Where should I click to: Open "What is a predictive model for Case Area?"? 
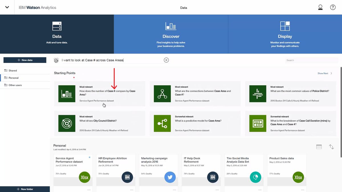click(198, 121)
